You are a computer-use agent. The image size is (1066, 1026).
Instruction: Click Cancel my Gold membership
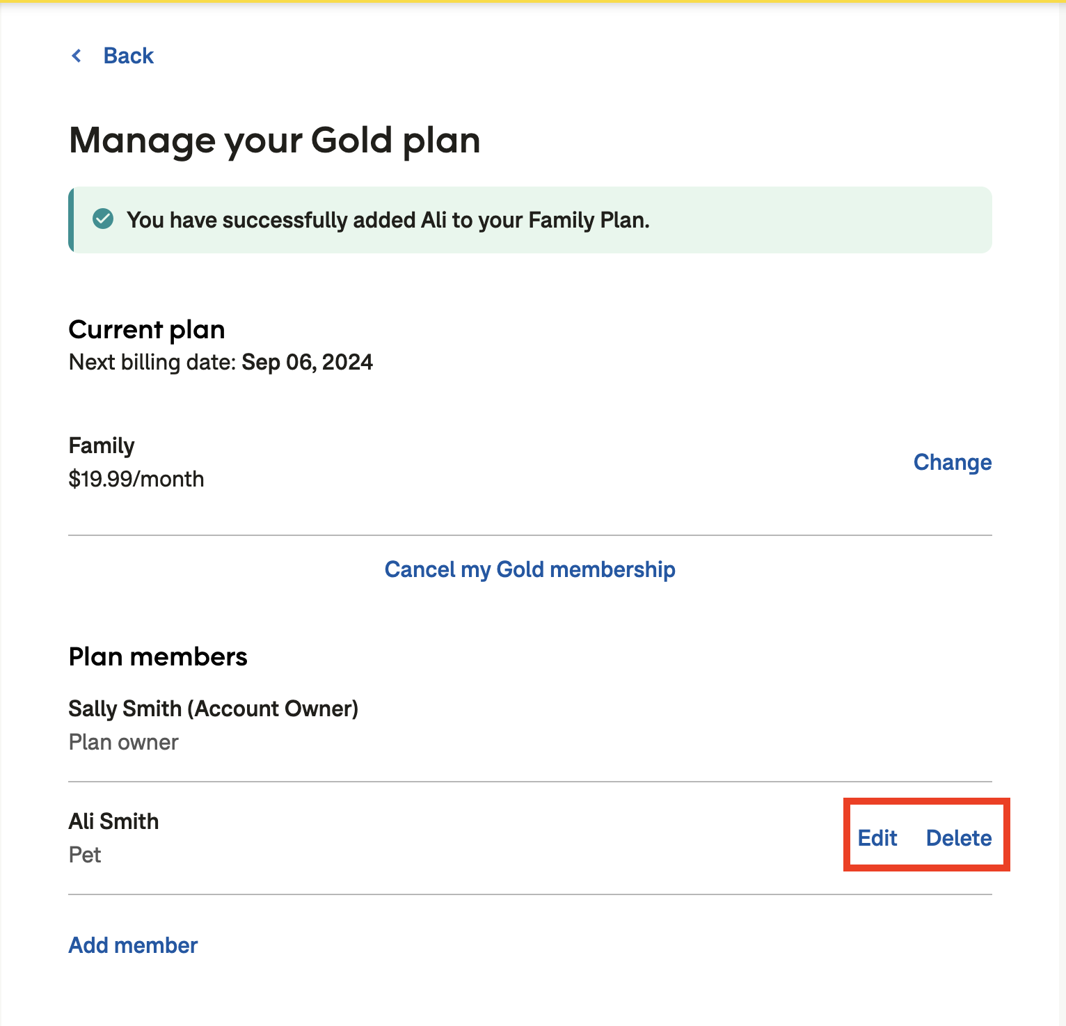(529, 569)
